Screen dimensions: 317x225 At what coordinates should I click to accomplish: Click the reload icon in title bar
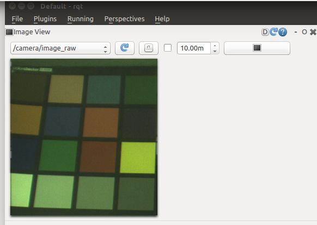point(273,32)
